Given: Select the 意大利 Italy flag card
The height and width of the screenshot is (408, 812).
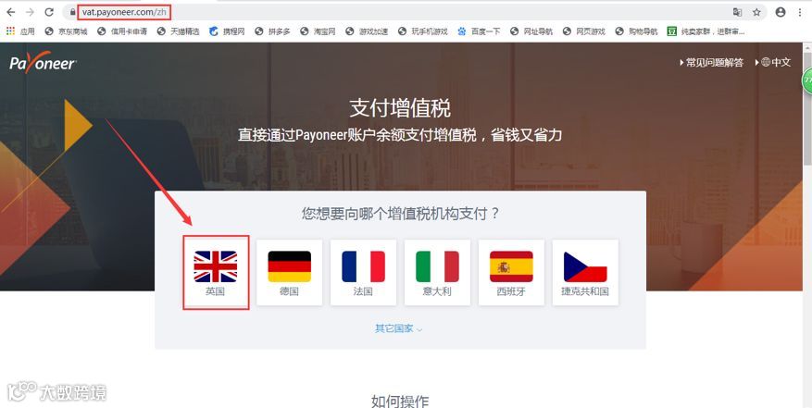Looking at the screenshot, I should pos(437,272).
